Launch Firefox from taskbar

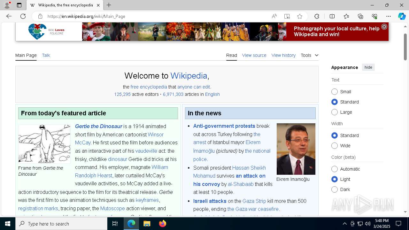[163, 224]
